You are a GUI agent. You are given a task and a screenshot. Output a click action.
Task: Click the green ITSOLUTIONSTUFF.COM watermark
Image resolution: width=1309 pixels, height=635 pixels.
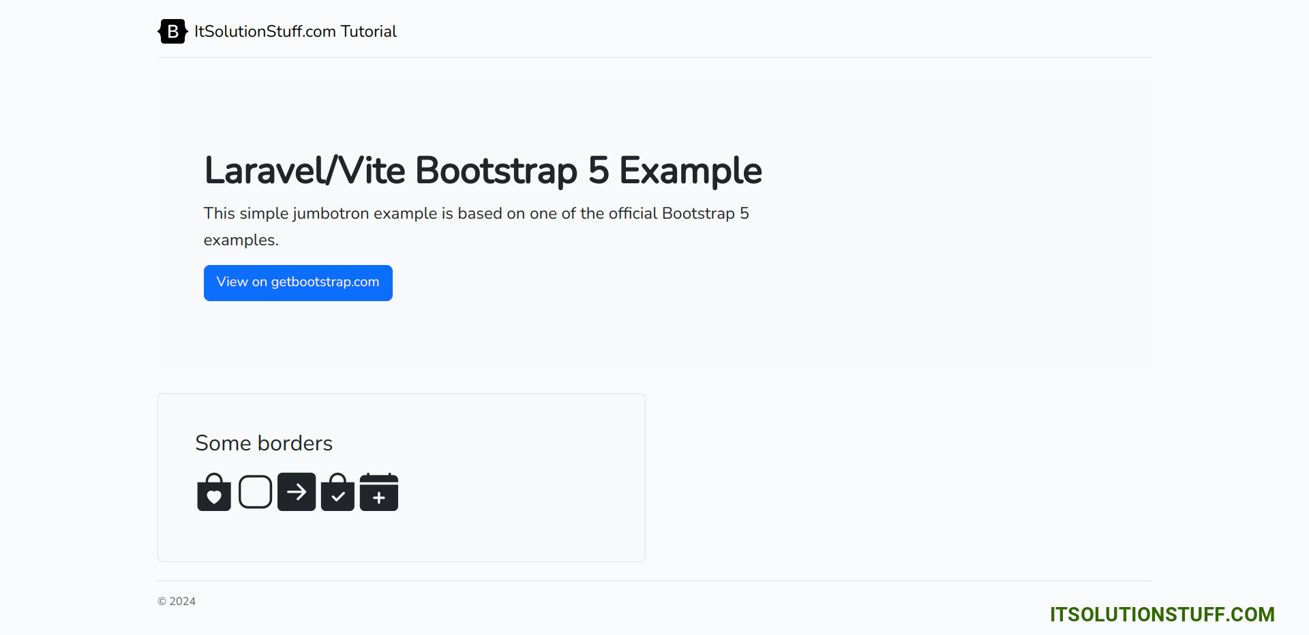point(1162,615)
